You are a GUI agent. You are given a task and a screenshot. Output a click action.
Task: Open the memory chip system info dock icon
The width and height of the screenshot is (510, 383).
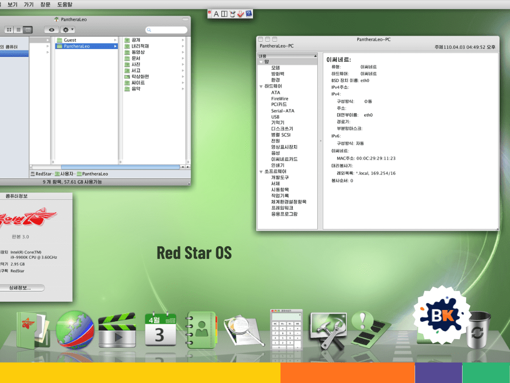pyautogui.click(x=370, y=329)
